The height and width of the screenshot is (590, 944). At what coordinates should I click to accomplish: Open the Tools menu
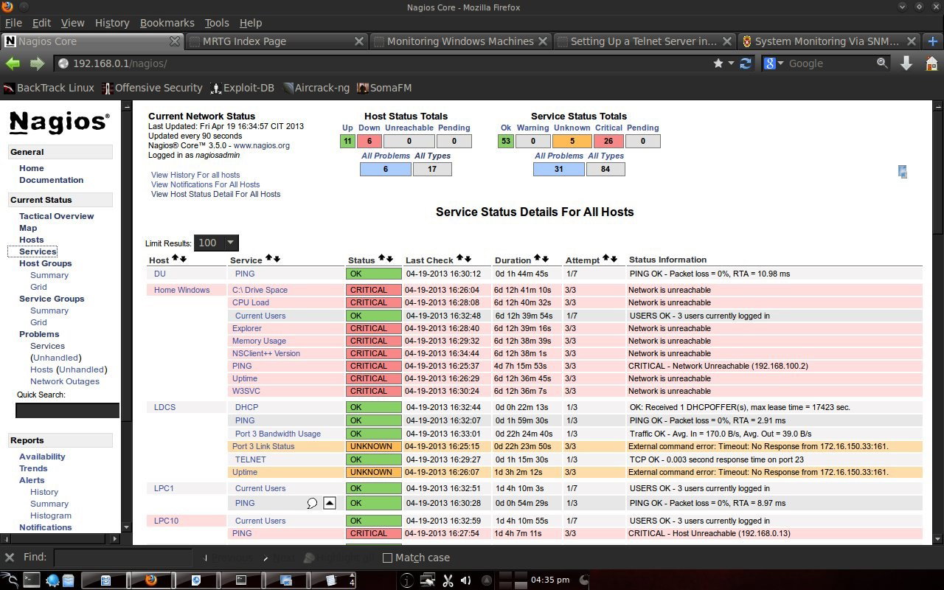pyautogui.click(x=217, y=23)
